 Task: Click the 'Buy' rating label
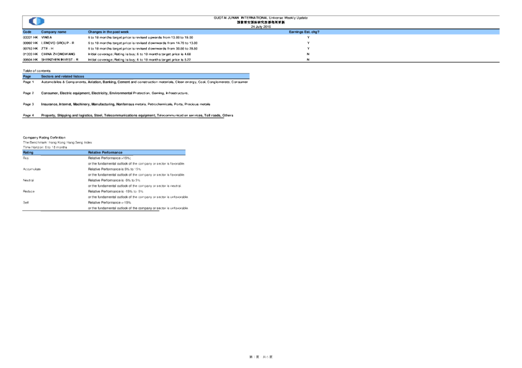point(26,158)
